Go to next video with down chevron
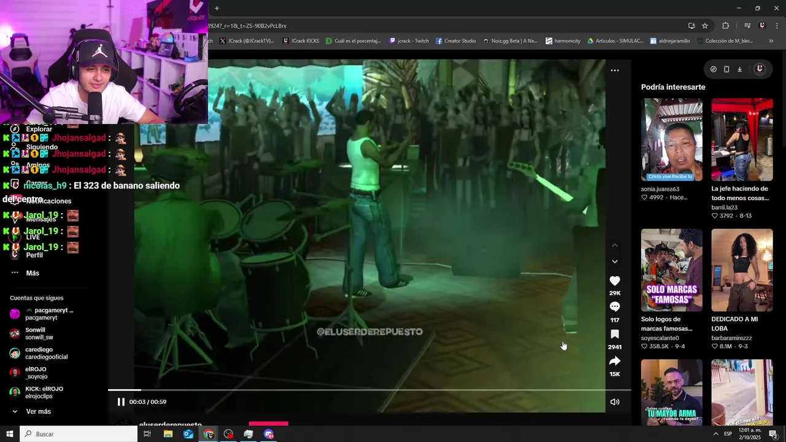Screen dimensions: 786x442 pyautogui.click(x=615, y=262)
